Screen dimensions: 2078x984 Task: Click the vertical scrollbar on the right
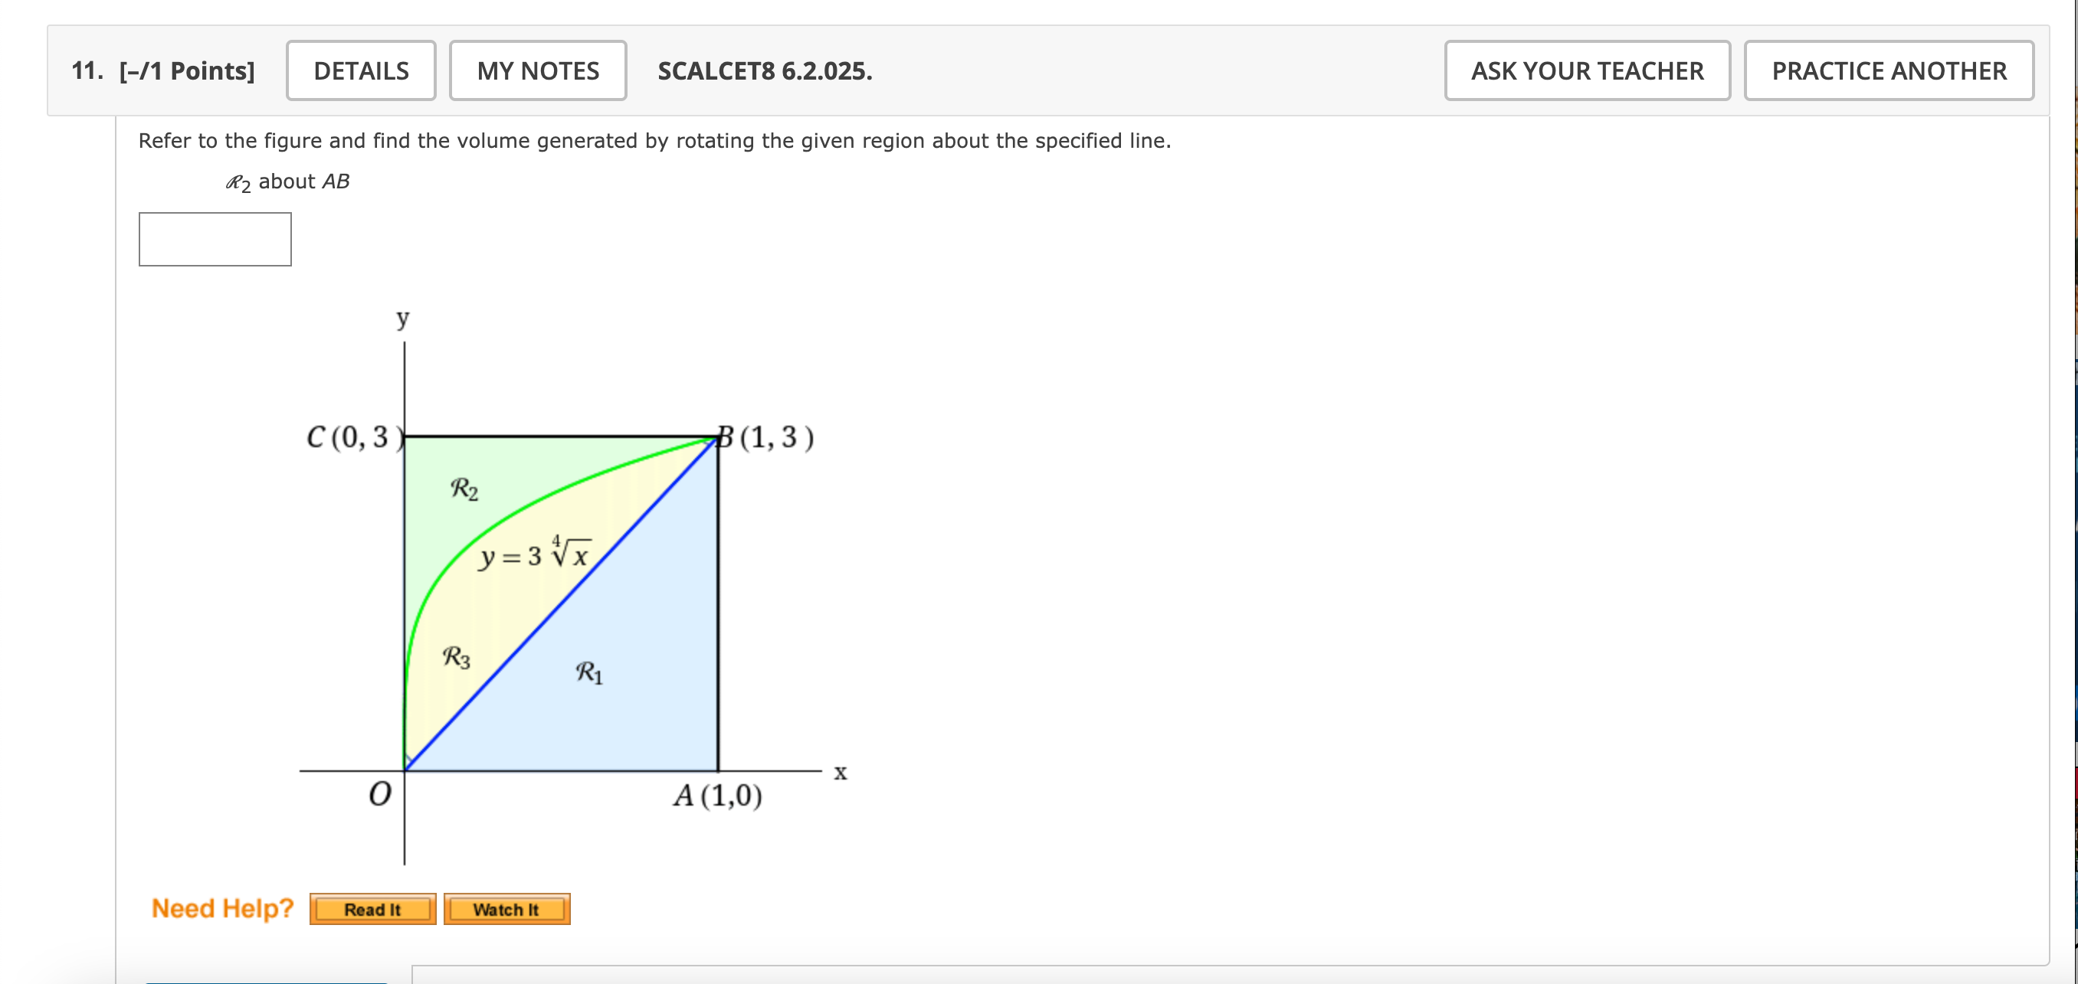2072,483
